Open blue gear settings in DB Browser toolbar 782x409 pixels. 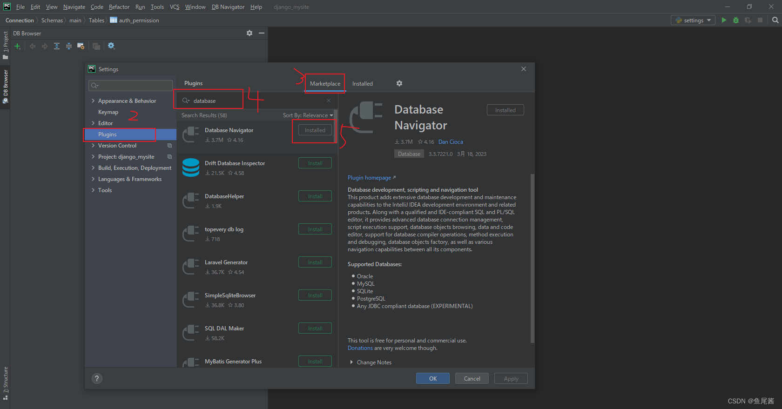(x=111, y=46)
